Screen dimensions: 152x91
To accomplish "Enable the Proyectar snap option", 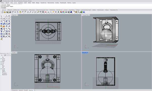I will [1, 73].
